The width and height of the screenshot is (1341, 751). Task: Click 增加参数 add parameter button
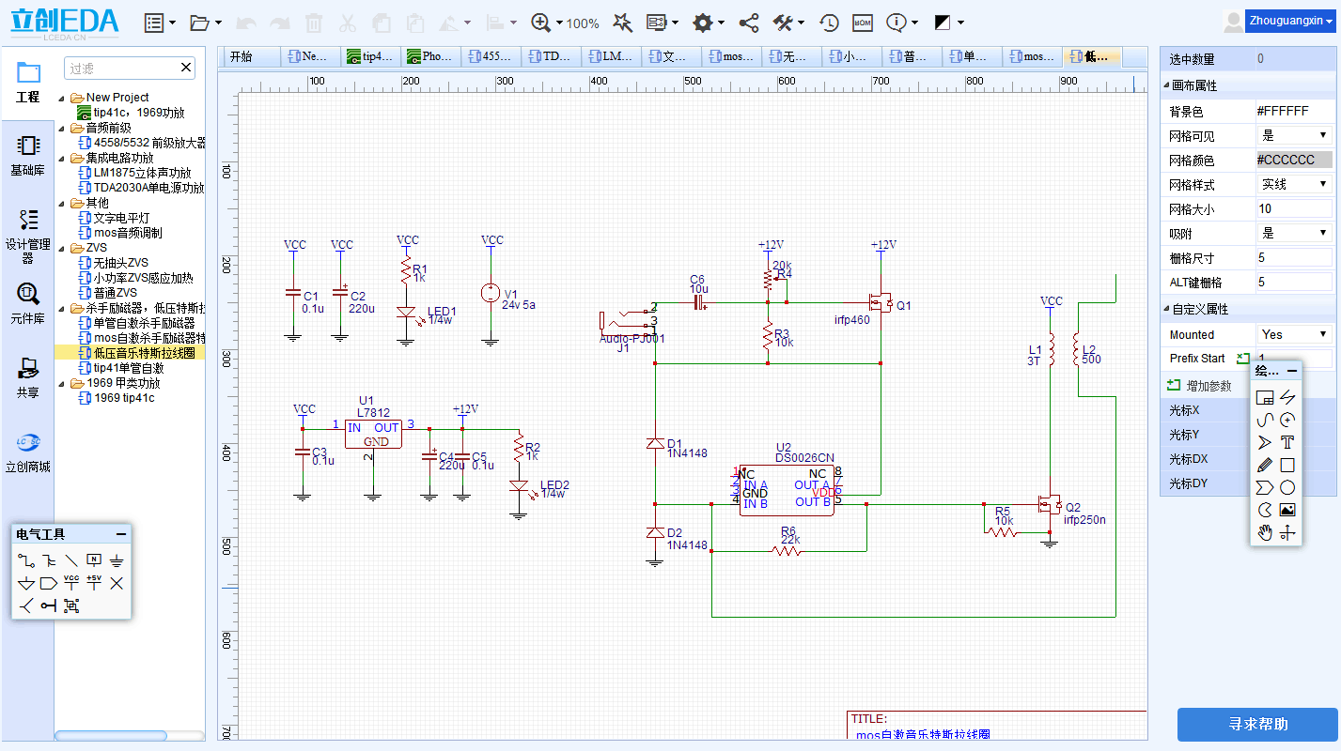1199,386
